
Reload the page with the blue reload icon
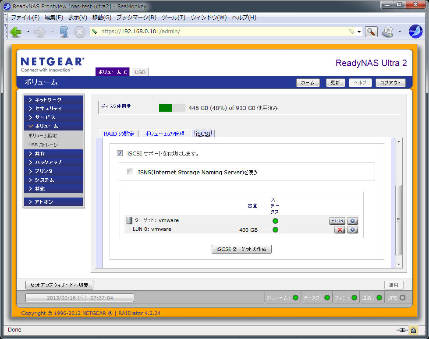pos(64,32)
